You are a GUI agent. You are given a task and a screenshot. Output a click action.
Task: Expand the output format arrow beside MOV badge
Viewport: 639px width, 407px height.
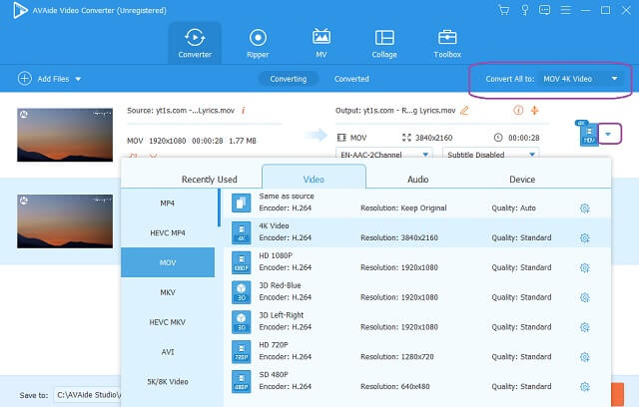coord(608,134)
